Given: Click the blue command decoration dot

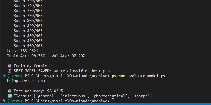Looking at the screenshot, I should (4, 76).
